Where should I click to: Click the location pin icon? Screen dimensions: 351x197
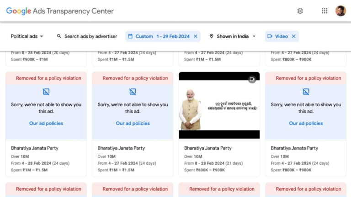(x=211, y=36)
